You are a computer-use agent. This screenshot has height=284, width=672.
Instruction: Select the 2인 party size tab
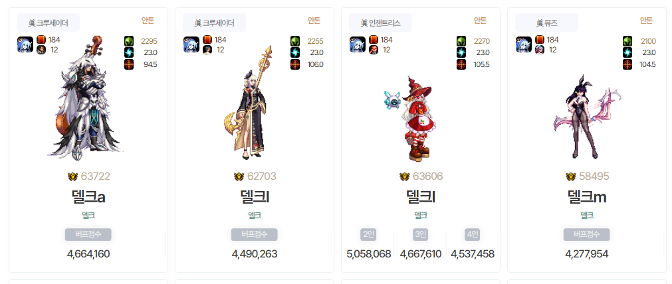pos(368,234)
